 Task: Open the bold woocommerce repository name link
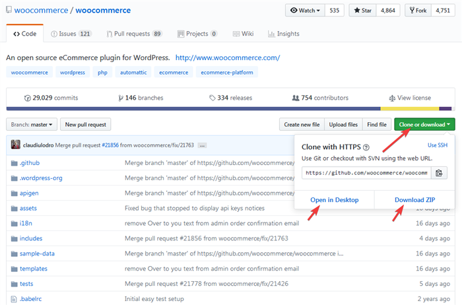pos(103,11)
